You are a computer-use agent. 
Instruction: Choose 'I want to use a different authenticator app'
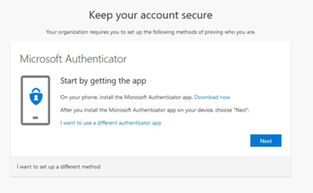[x=110, y=123]
